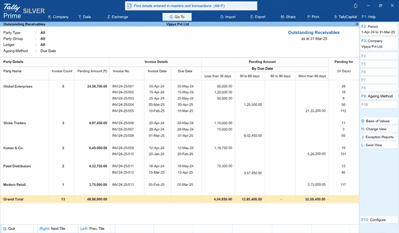Click invoice INV/24-25/010

pos(123,154)
